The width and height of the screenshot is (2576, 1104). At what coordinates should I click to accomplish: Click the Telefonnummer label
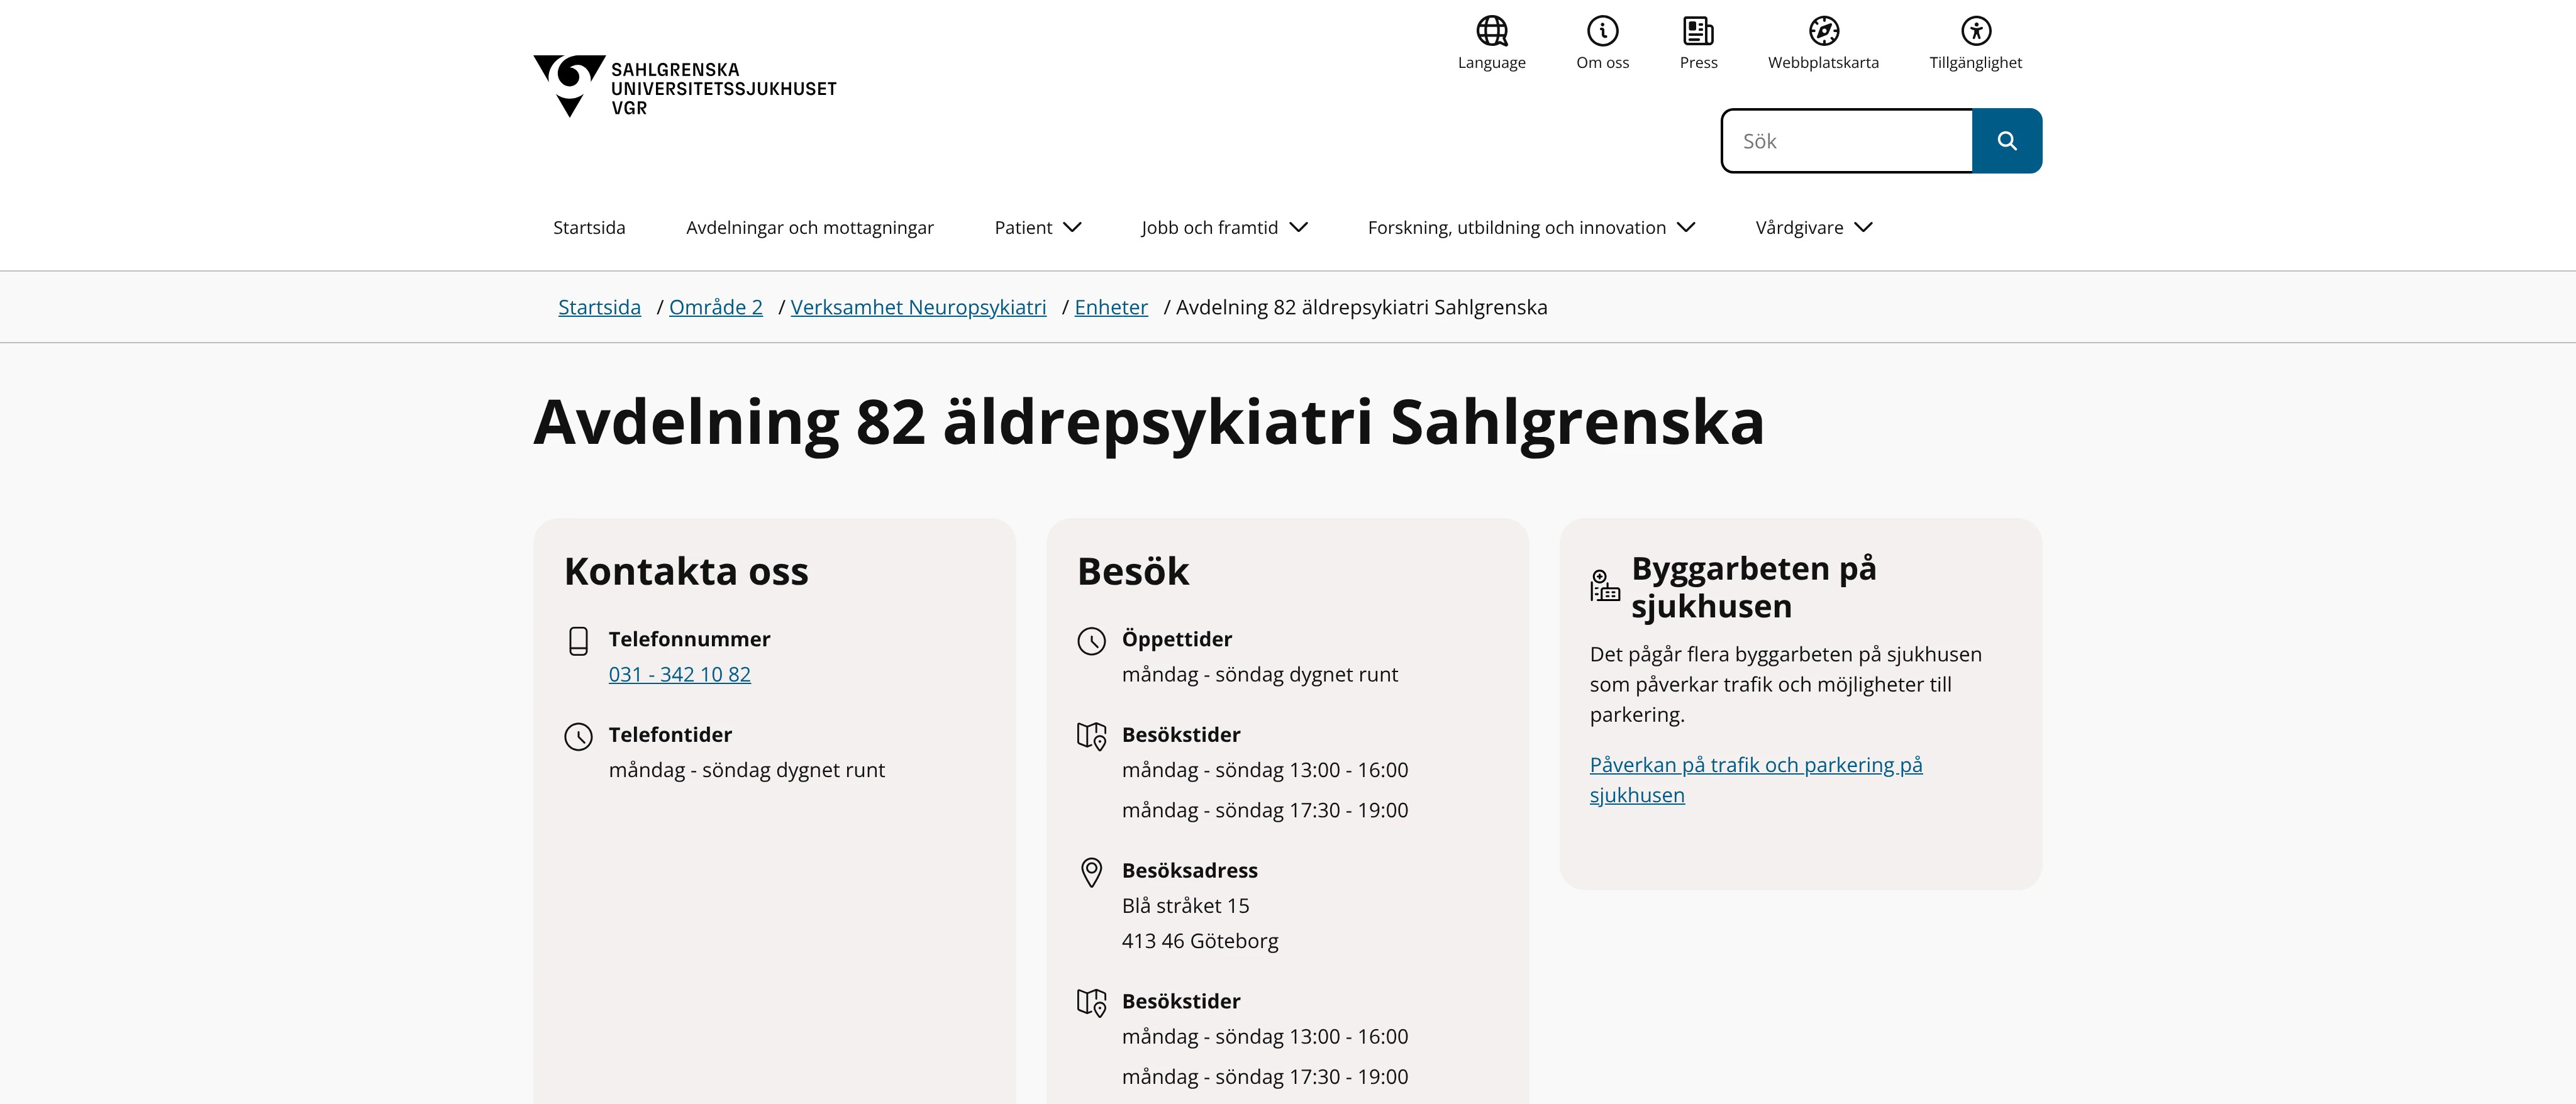689,639
